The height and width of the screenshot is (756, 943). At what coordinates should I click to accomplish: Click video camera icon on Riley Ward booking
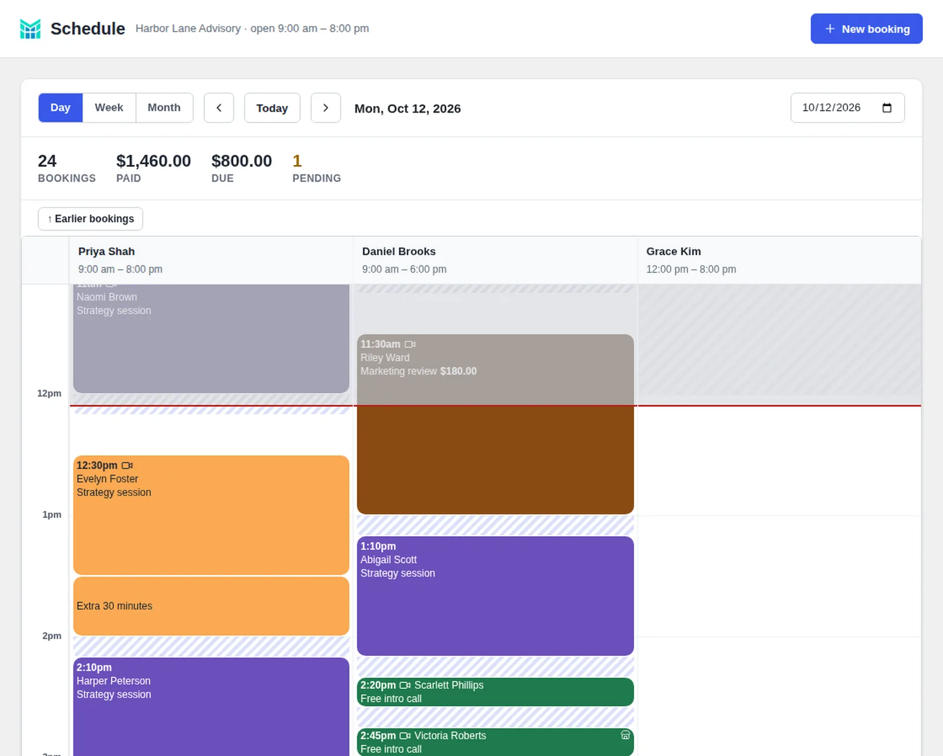pos(410,344)
